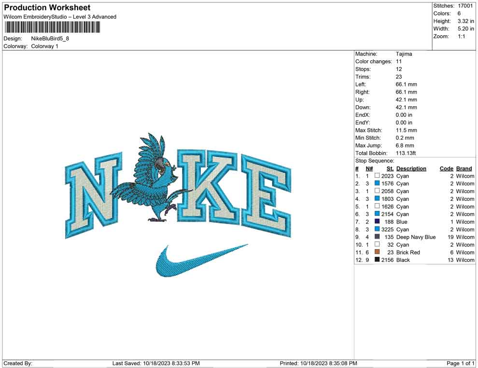478x368 pixels.
Task: Click the code '19' in the Deep Navy row
Action: 450,237
